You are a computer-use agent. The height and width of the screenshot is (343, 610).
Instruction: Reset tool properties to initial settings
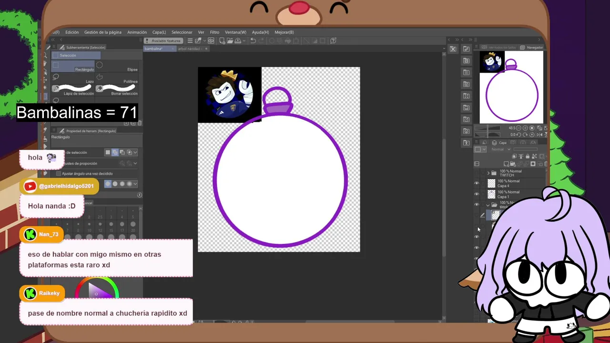coord(140,195)
